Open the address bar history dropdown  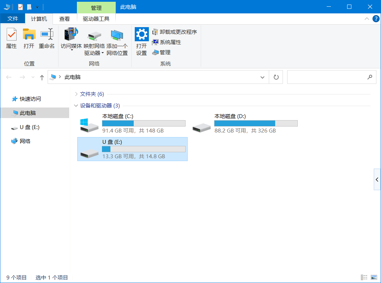tap(262, 77)
